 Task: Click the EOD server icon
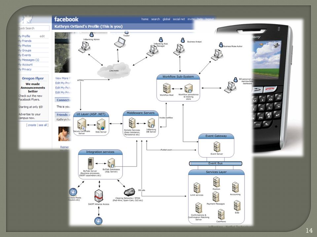click(x=237, y=205)
